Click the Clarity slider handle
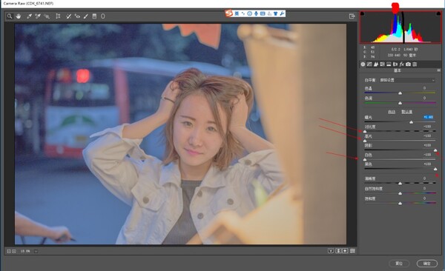Image resolution: width=445 pixels, height=271 pixels. click(x=400, y=184)
